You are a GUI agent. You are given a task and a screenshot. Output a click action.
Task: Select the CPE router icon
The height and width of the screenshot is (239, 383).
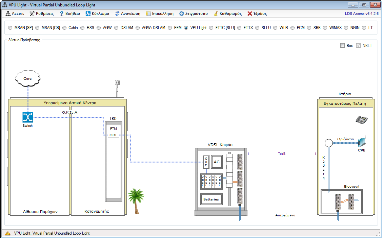coord(361,142)
